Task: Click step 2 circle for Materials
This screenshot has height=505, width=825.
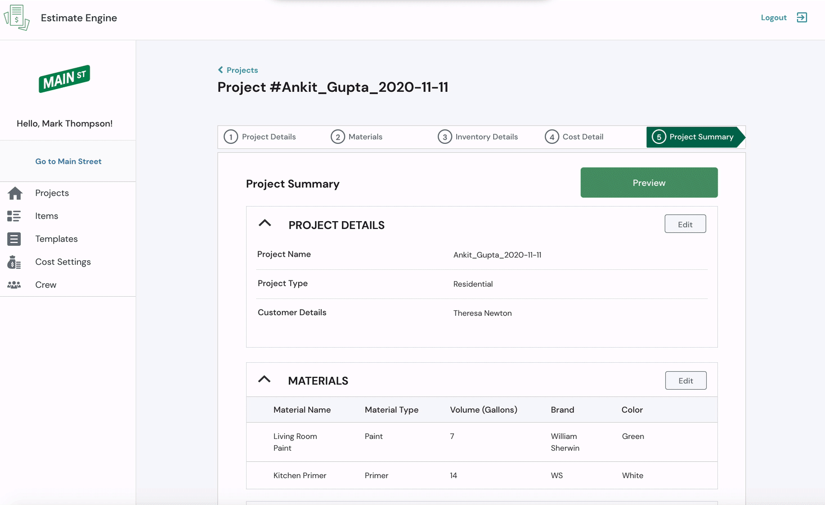Action: [337, 137]
